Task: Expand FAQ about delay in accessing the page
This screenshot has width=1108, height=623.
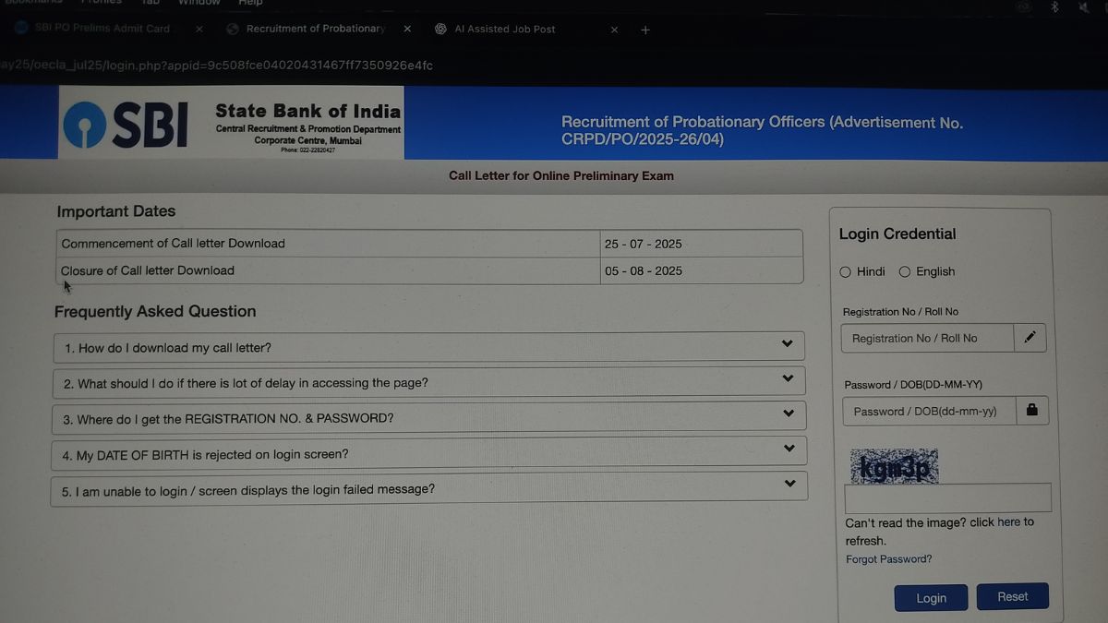Action: tap(428, 382)
